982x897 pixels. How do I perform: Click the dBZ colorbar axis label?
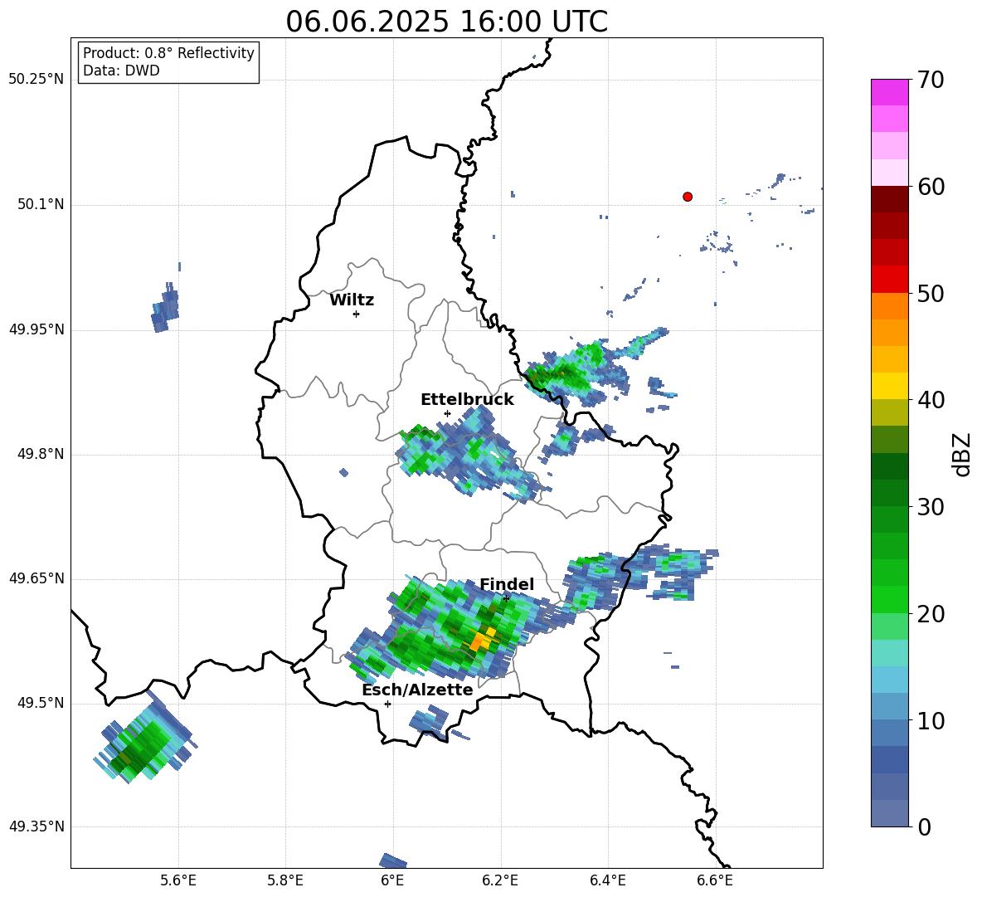point(963,454)
